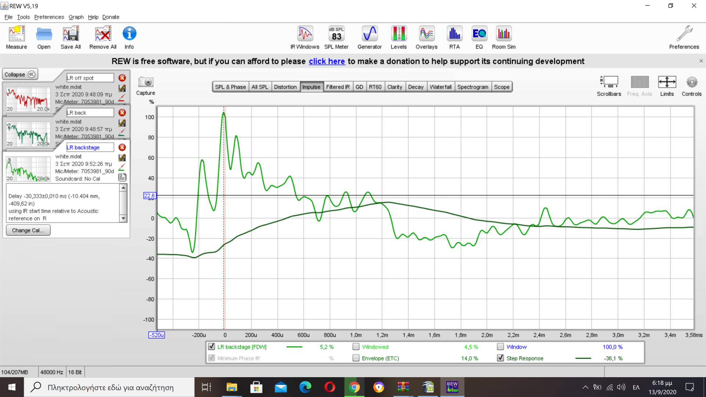Change LR off spot trace color
Image resolution: width=706 pixels, height=397 pixels.
point(122,97)
